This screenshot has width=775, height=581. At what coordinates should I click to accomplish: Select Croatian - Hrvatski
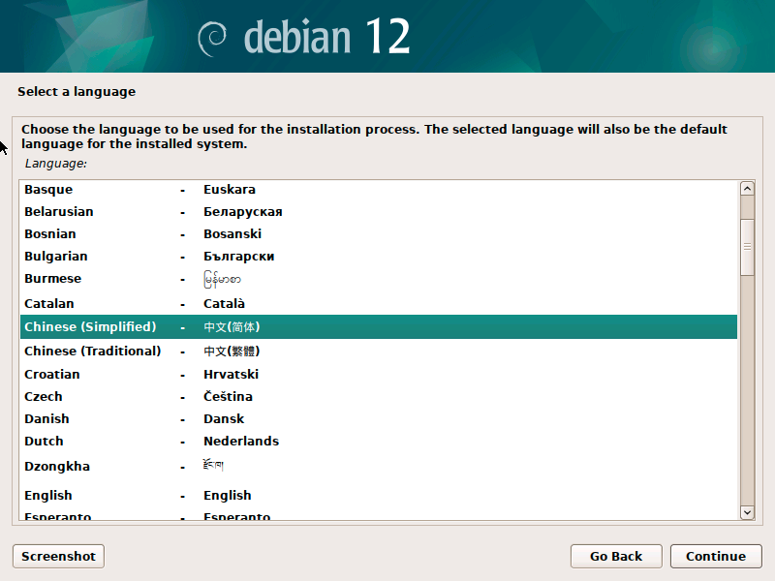pyautogui.click(x=379, y=375)
